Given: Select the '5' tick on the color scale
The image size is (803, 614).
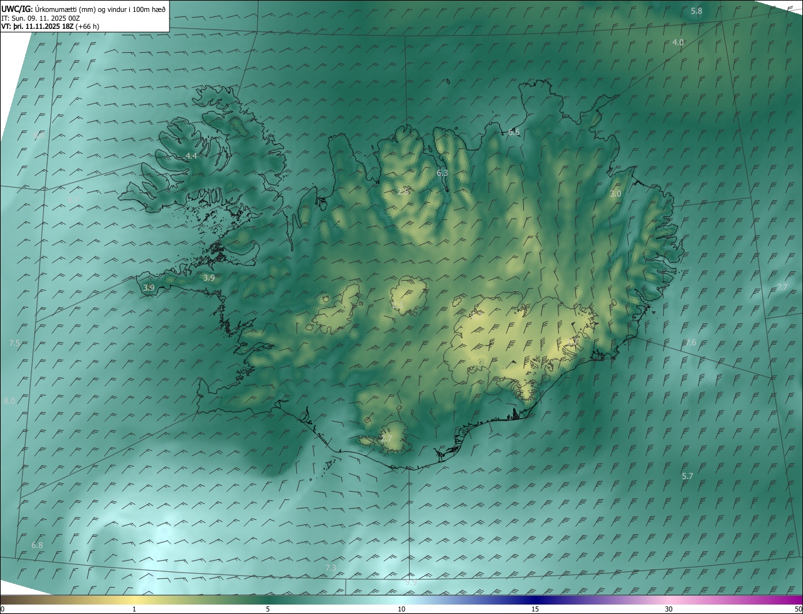Looking at the screenshot, I should (268, 609).
